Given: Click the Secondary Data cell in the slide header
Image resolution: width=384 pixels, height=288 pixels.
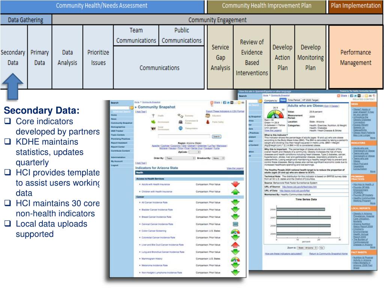Looking at the screenshot, I should pyautogui.click(x=14, y=57).
